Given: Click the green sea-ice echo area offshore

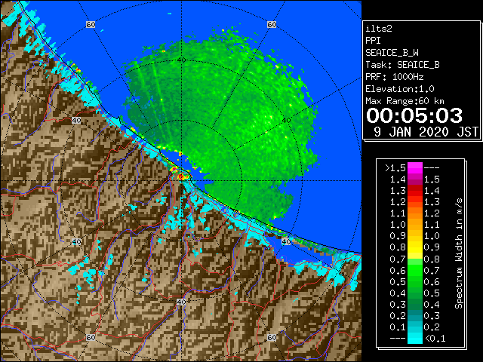Looking at the screenshot, I should tap(222, 123).
